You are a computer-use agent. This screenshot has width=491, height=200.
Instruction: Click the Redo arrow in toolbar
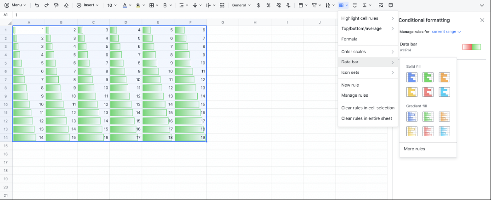point(46,6)
